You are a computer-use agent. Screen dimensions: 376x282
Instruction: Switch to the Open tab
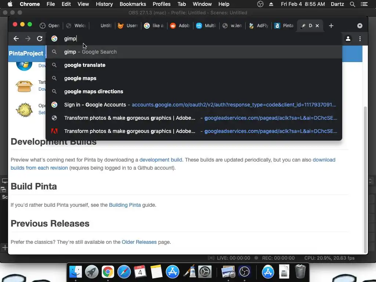pos(50,26)
